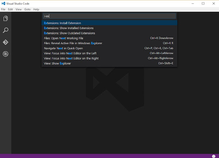Select 'Files: Open Next Working File' command
The width and height of the screenshot is (219, 158).
[109, 38]
